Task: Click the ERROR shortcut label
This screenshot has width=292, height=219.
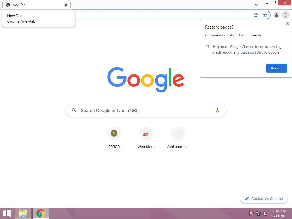Action: 114,147
